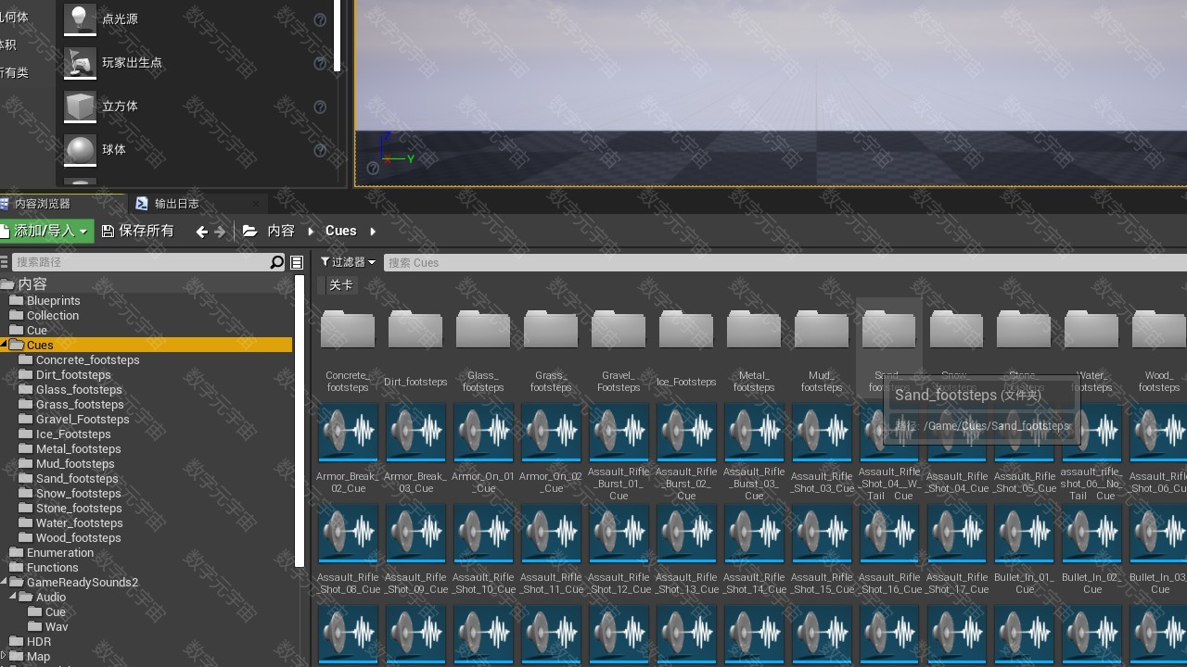Collapse the GameReadySounds2 folder tree

5,583
